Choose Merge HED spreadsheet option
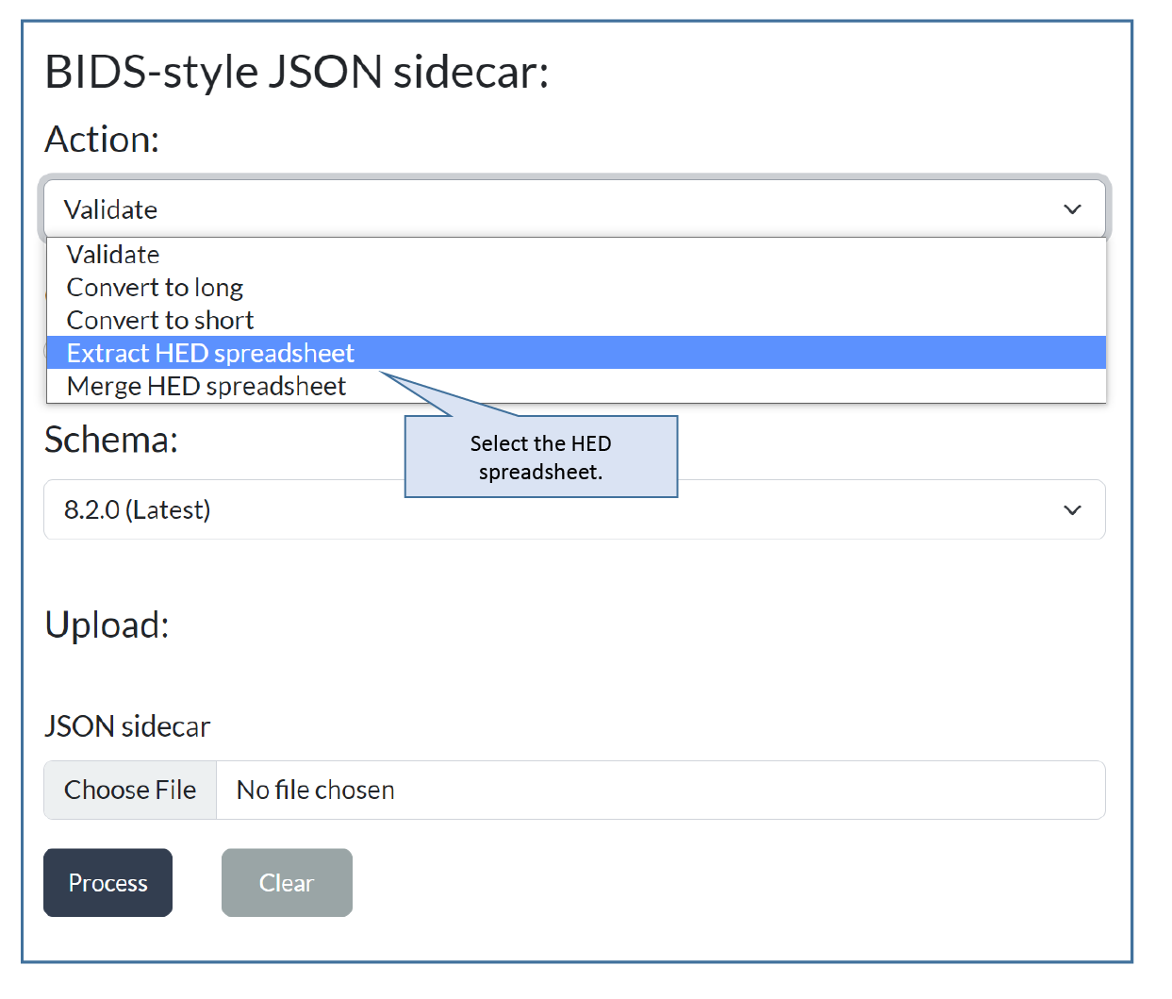This screenshot has height=999, width=1172. click(206, 387)
